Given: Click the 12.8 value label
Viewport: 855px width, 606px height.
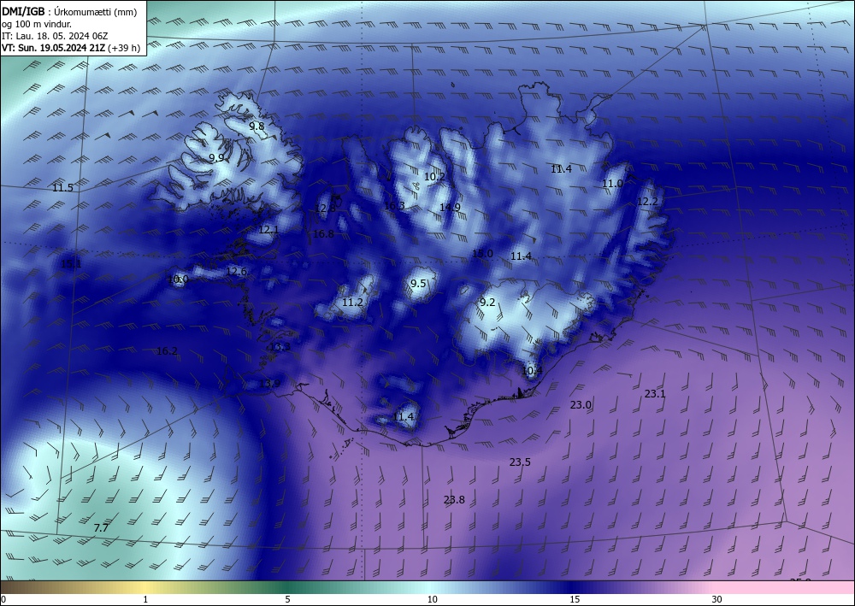Looking at the screenshot, I should pos(326,209).
